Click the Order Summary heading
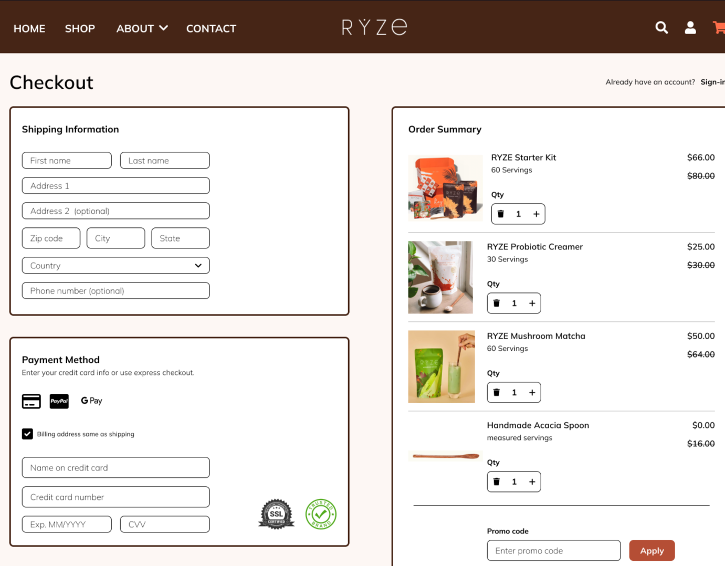This screenshot has width=725, height=566. (445, 129)
